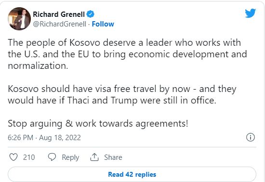This screenshot has height=182, width=265.
Task: Select the Reply text label
Action: pyautogui.click(x=70, y=157)
